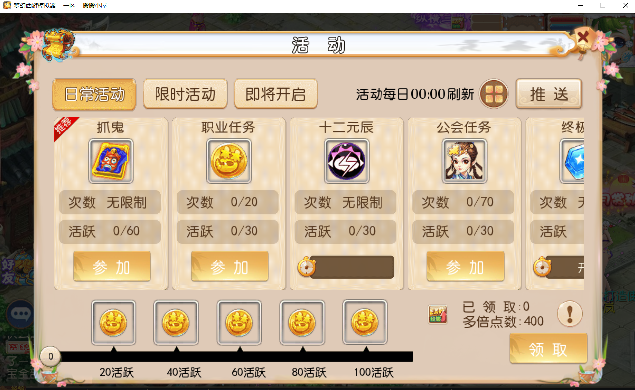Viewport: 635px width, 390px height.
Task: Click the activity progress bar zero marker
Action: click(x=50, y=357)
